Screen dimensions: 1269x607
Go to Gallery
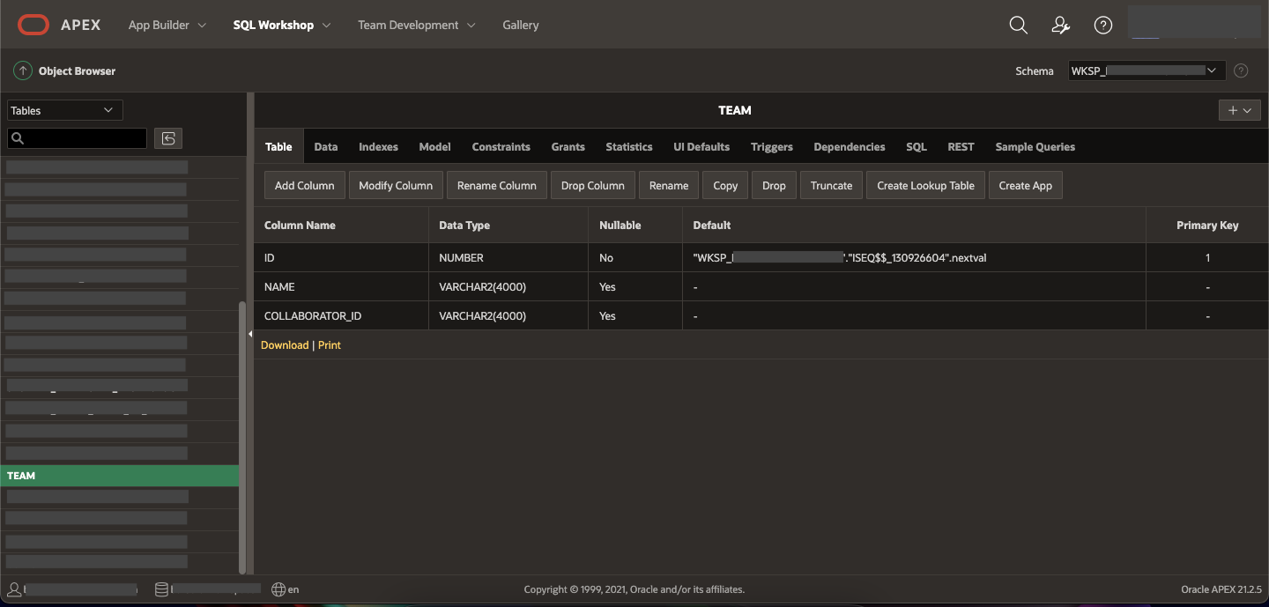tap(521, 25)
